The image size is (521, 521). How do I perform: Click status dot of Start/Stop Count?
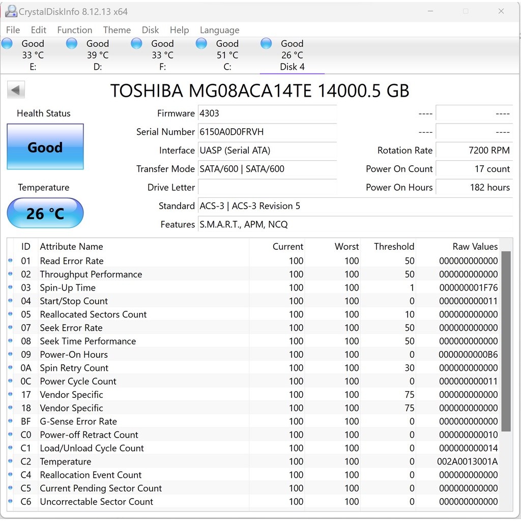pos(10,301)
